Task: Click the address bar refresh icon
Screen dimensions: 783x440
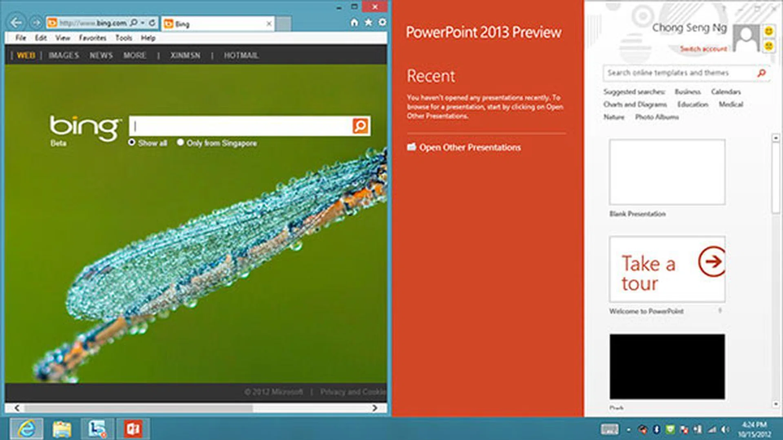Action: [x=152, y=23]
